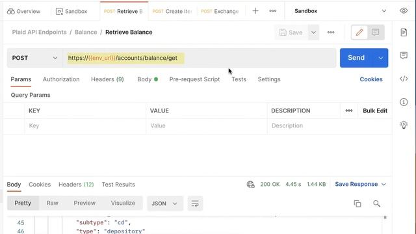Viewport: 416px width, 234px height.
Task: Open the Settings tab
Action: [269, 79]
